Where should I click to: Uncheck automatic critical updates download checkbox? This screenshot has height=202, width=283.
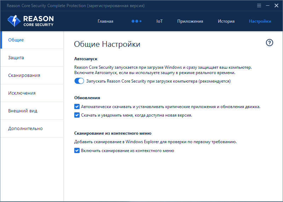tap(77, 106)
